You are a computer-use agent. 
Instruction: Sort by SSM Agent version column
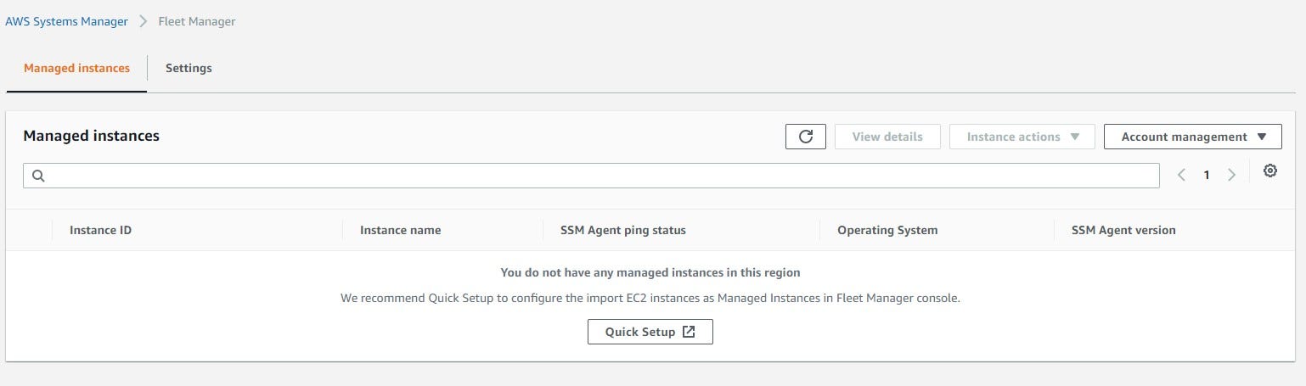[1123, 230]
